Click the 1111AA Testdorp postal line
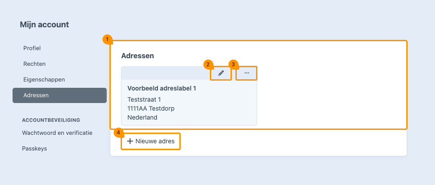The image size is (435, 185). coord(151,108)
